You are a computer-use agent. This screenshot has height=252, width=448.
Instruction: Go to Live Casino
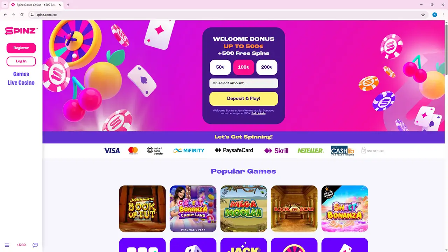[x=21, y=83]
